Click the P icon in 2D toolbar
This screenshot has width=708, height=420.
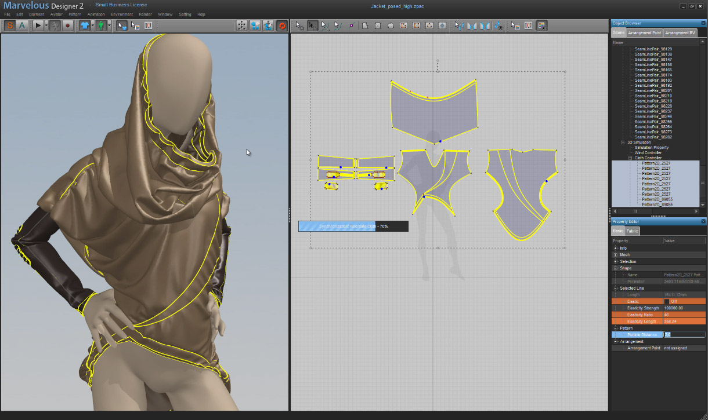click(x=529, y=25)
